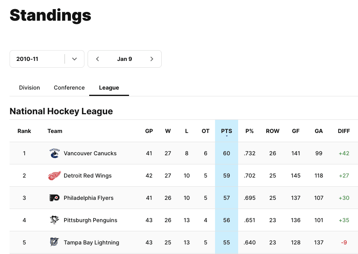The image size is (358, 254).
Task: Select the League tab
Action: tap(109, 88)
